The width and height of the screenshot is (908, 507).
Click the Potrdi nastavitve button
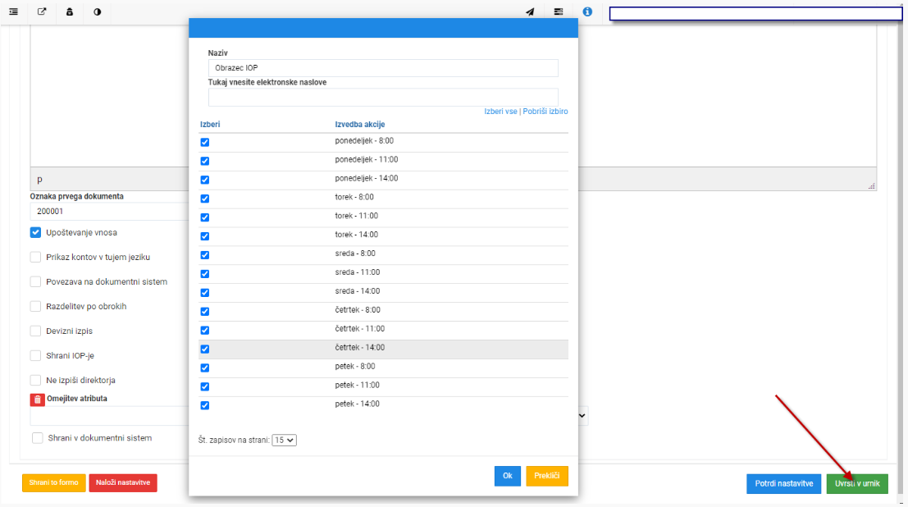(x=783, y=484)
